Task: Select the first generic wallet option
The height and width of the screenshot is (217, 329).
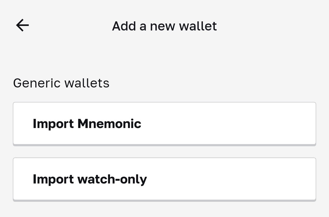Action: pyautogui.click(x=164, y=123)
